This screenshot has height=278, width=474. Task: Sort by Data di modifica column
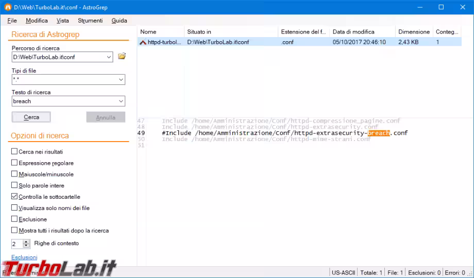pos(362,32)
